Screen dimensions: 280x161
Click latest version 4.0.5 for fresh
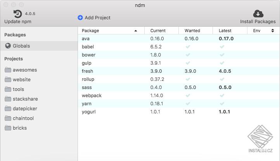coord(225,71)
